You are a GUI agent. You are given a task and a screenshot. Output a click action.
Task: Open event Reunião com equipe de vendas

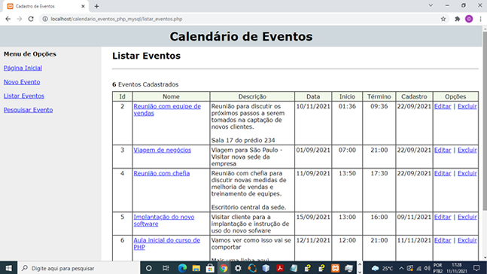[167, 110]
